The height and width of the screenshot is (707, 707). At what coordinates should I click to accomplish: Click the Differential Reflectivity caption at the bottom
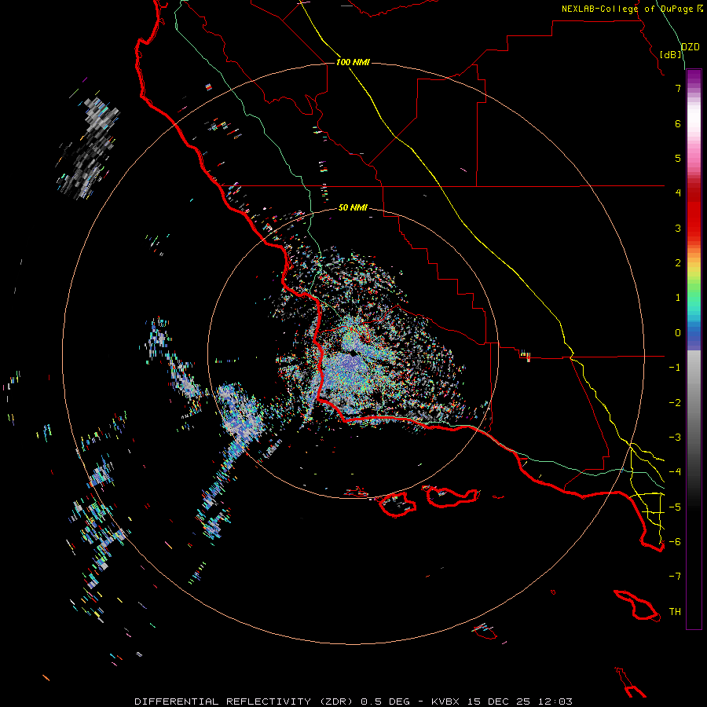pos(353,702)
